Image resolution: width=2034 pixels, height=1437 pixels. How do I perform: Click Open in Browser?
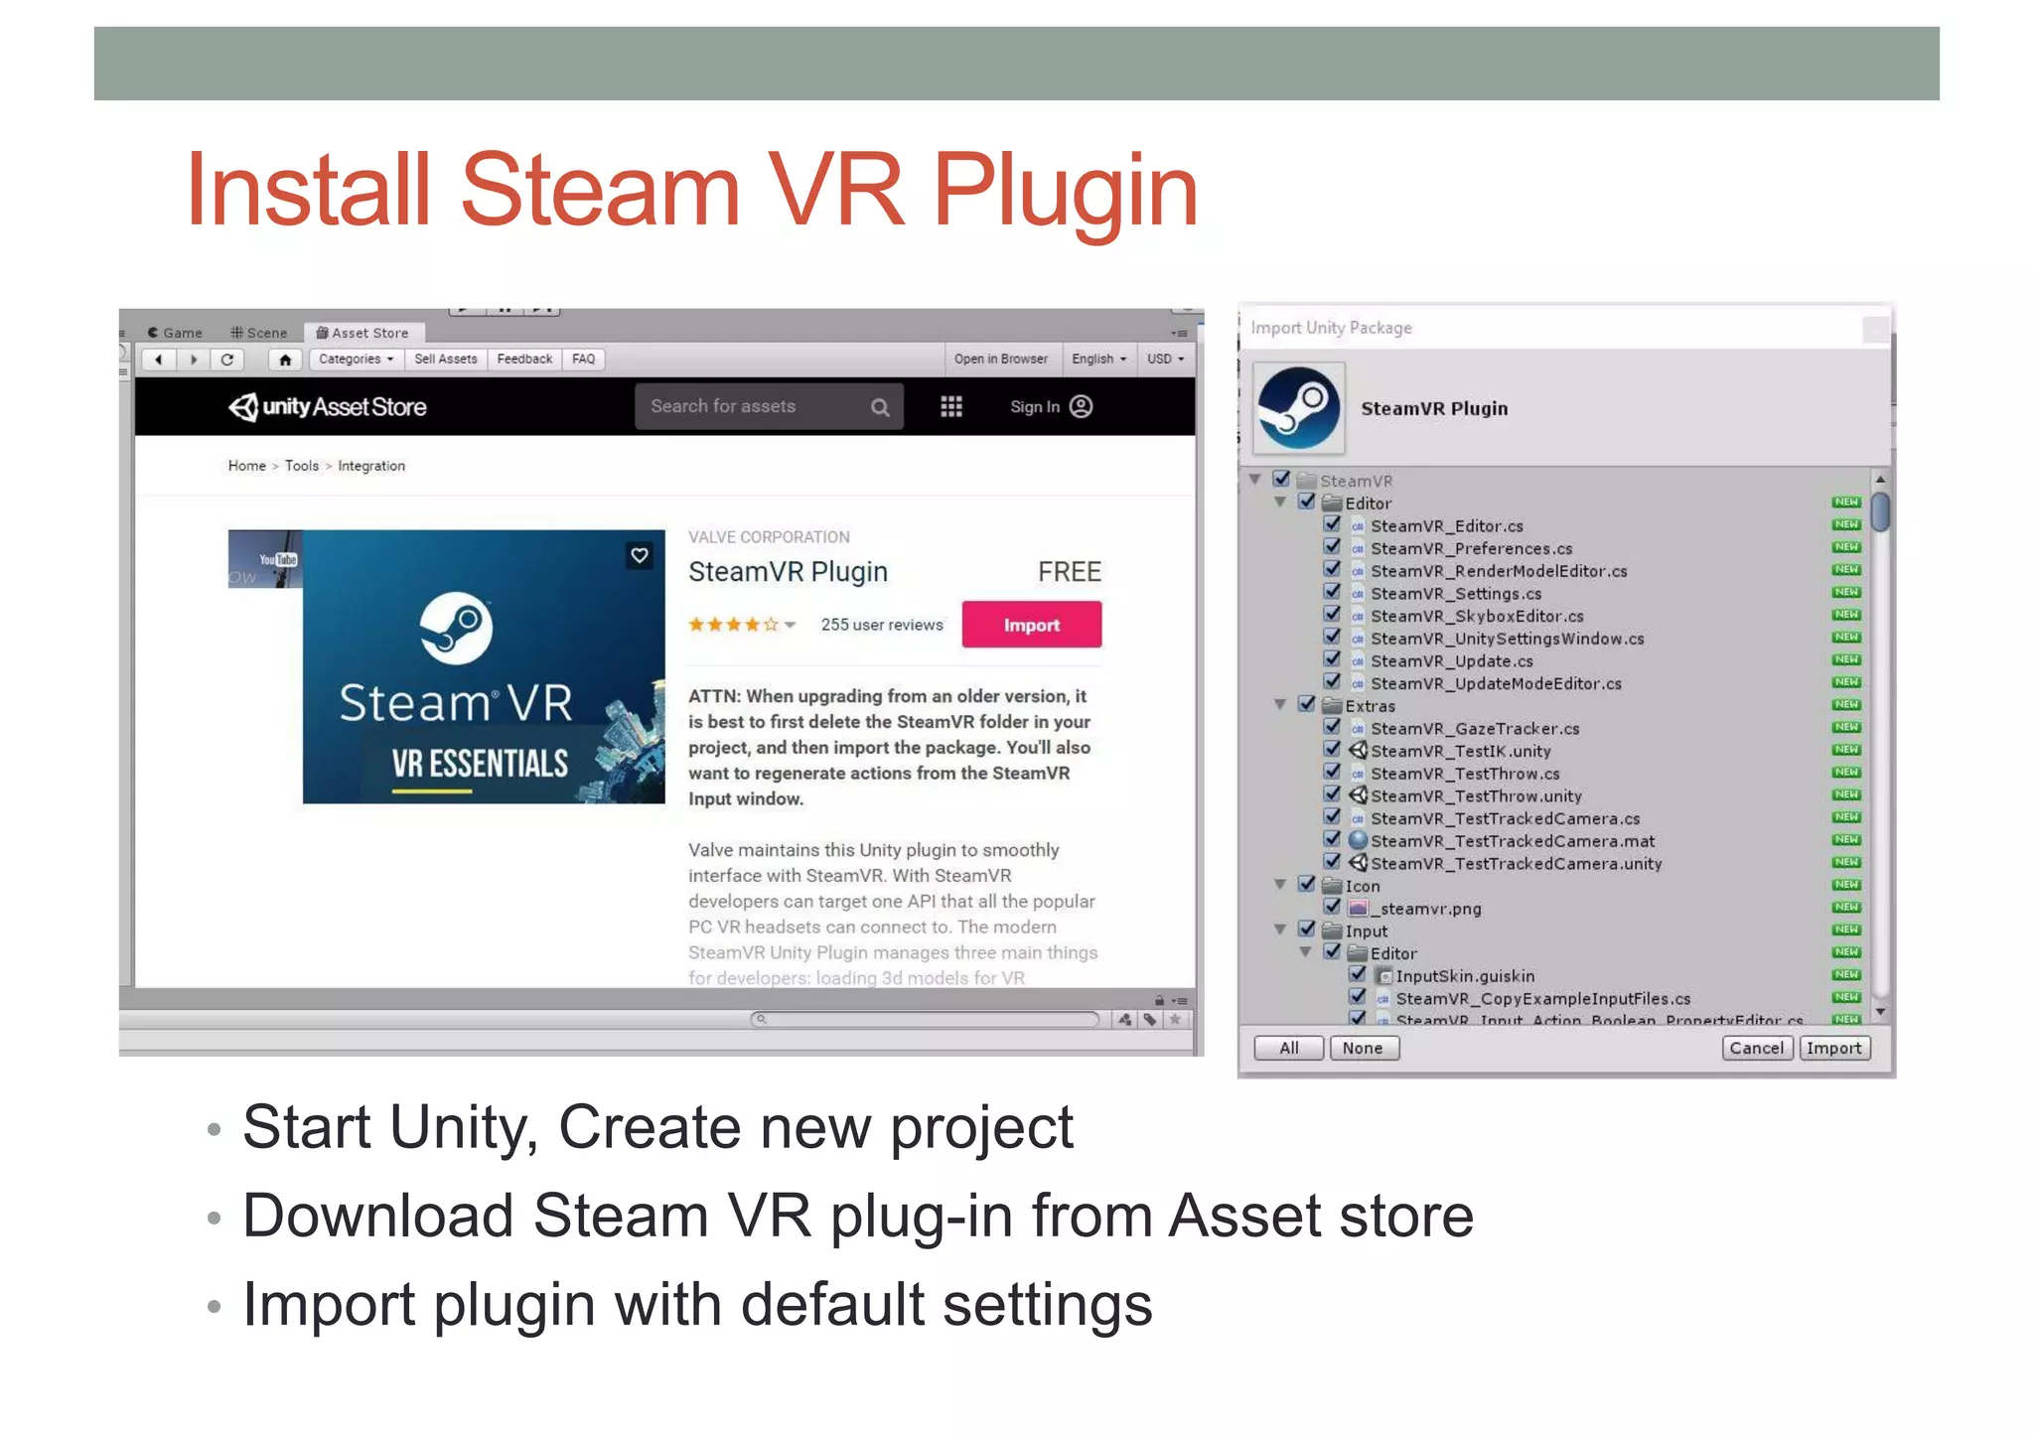pos(1001,359)
